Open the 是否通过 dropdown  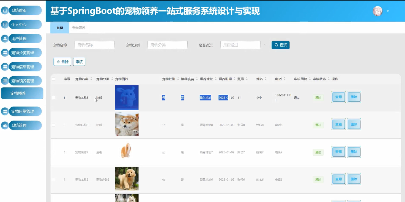tap(240, 45)
